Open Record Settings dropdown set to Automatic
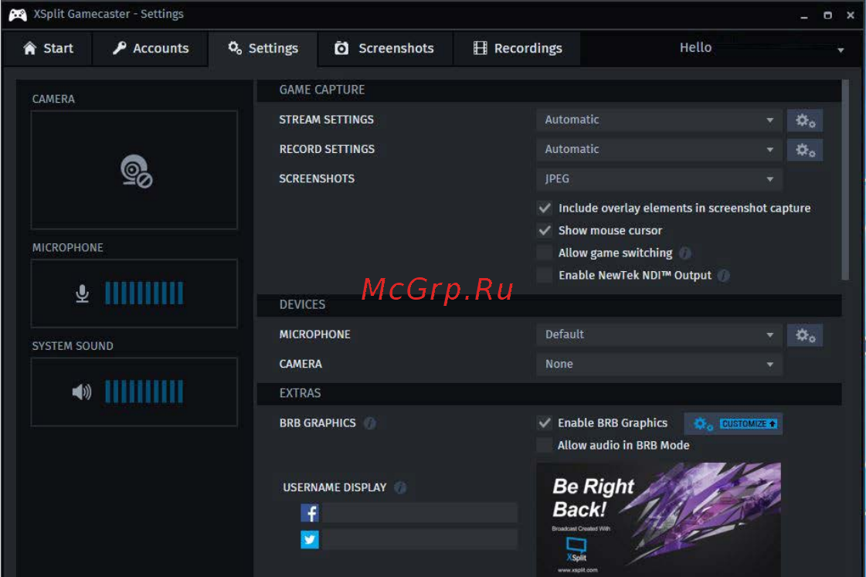This screenshot has height=577, width=866. coord(659,150)
